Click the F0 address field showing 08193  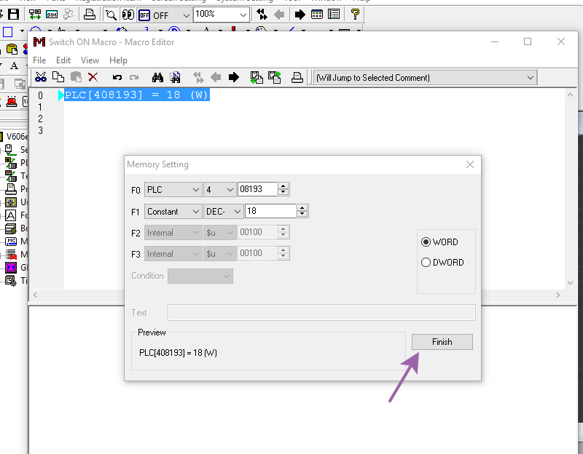(257, 189)
